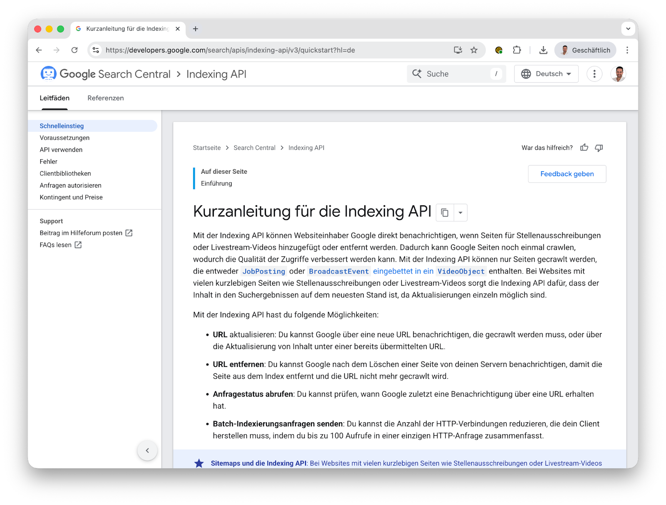
Task: Go to Indexing API breadcrumb
Action: point(306,148)
